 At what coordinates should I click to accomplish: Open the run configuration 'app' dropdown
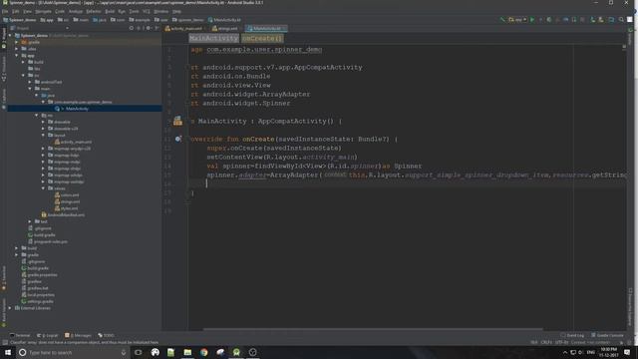click(517, 20)
